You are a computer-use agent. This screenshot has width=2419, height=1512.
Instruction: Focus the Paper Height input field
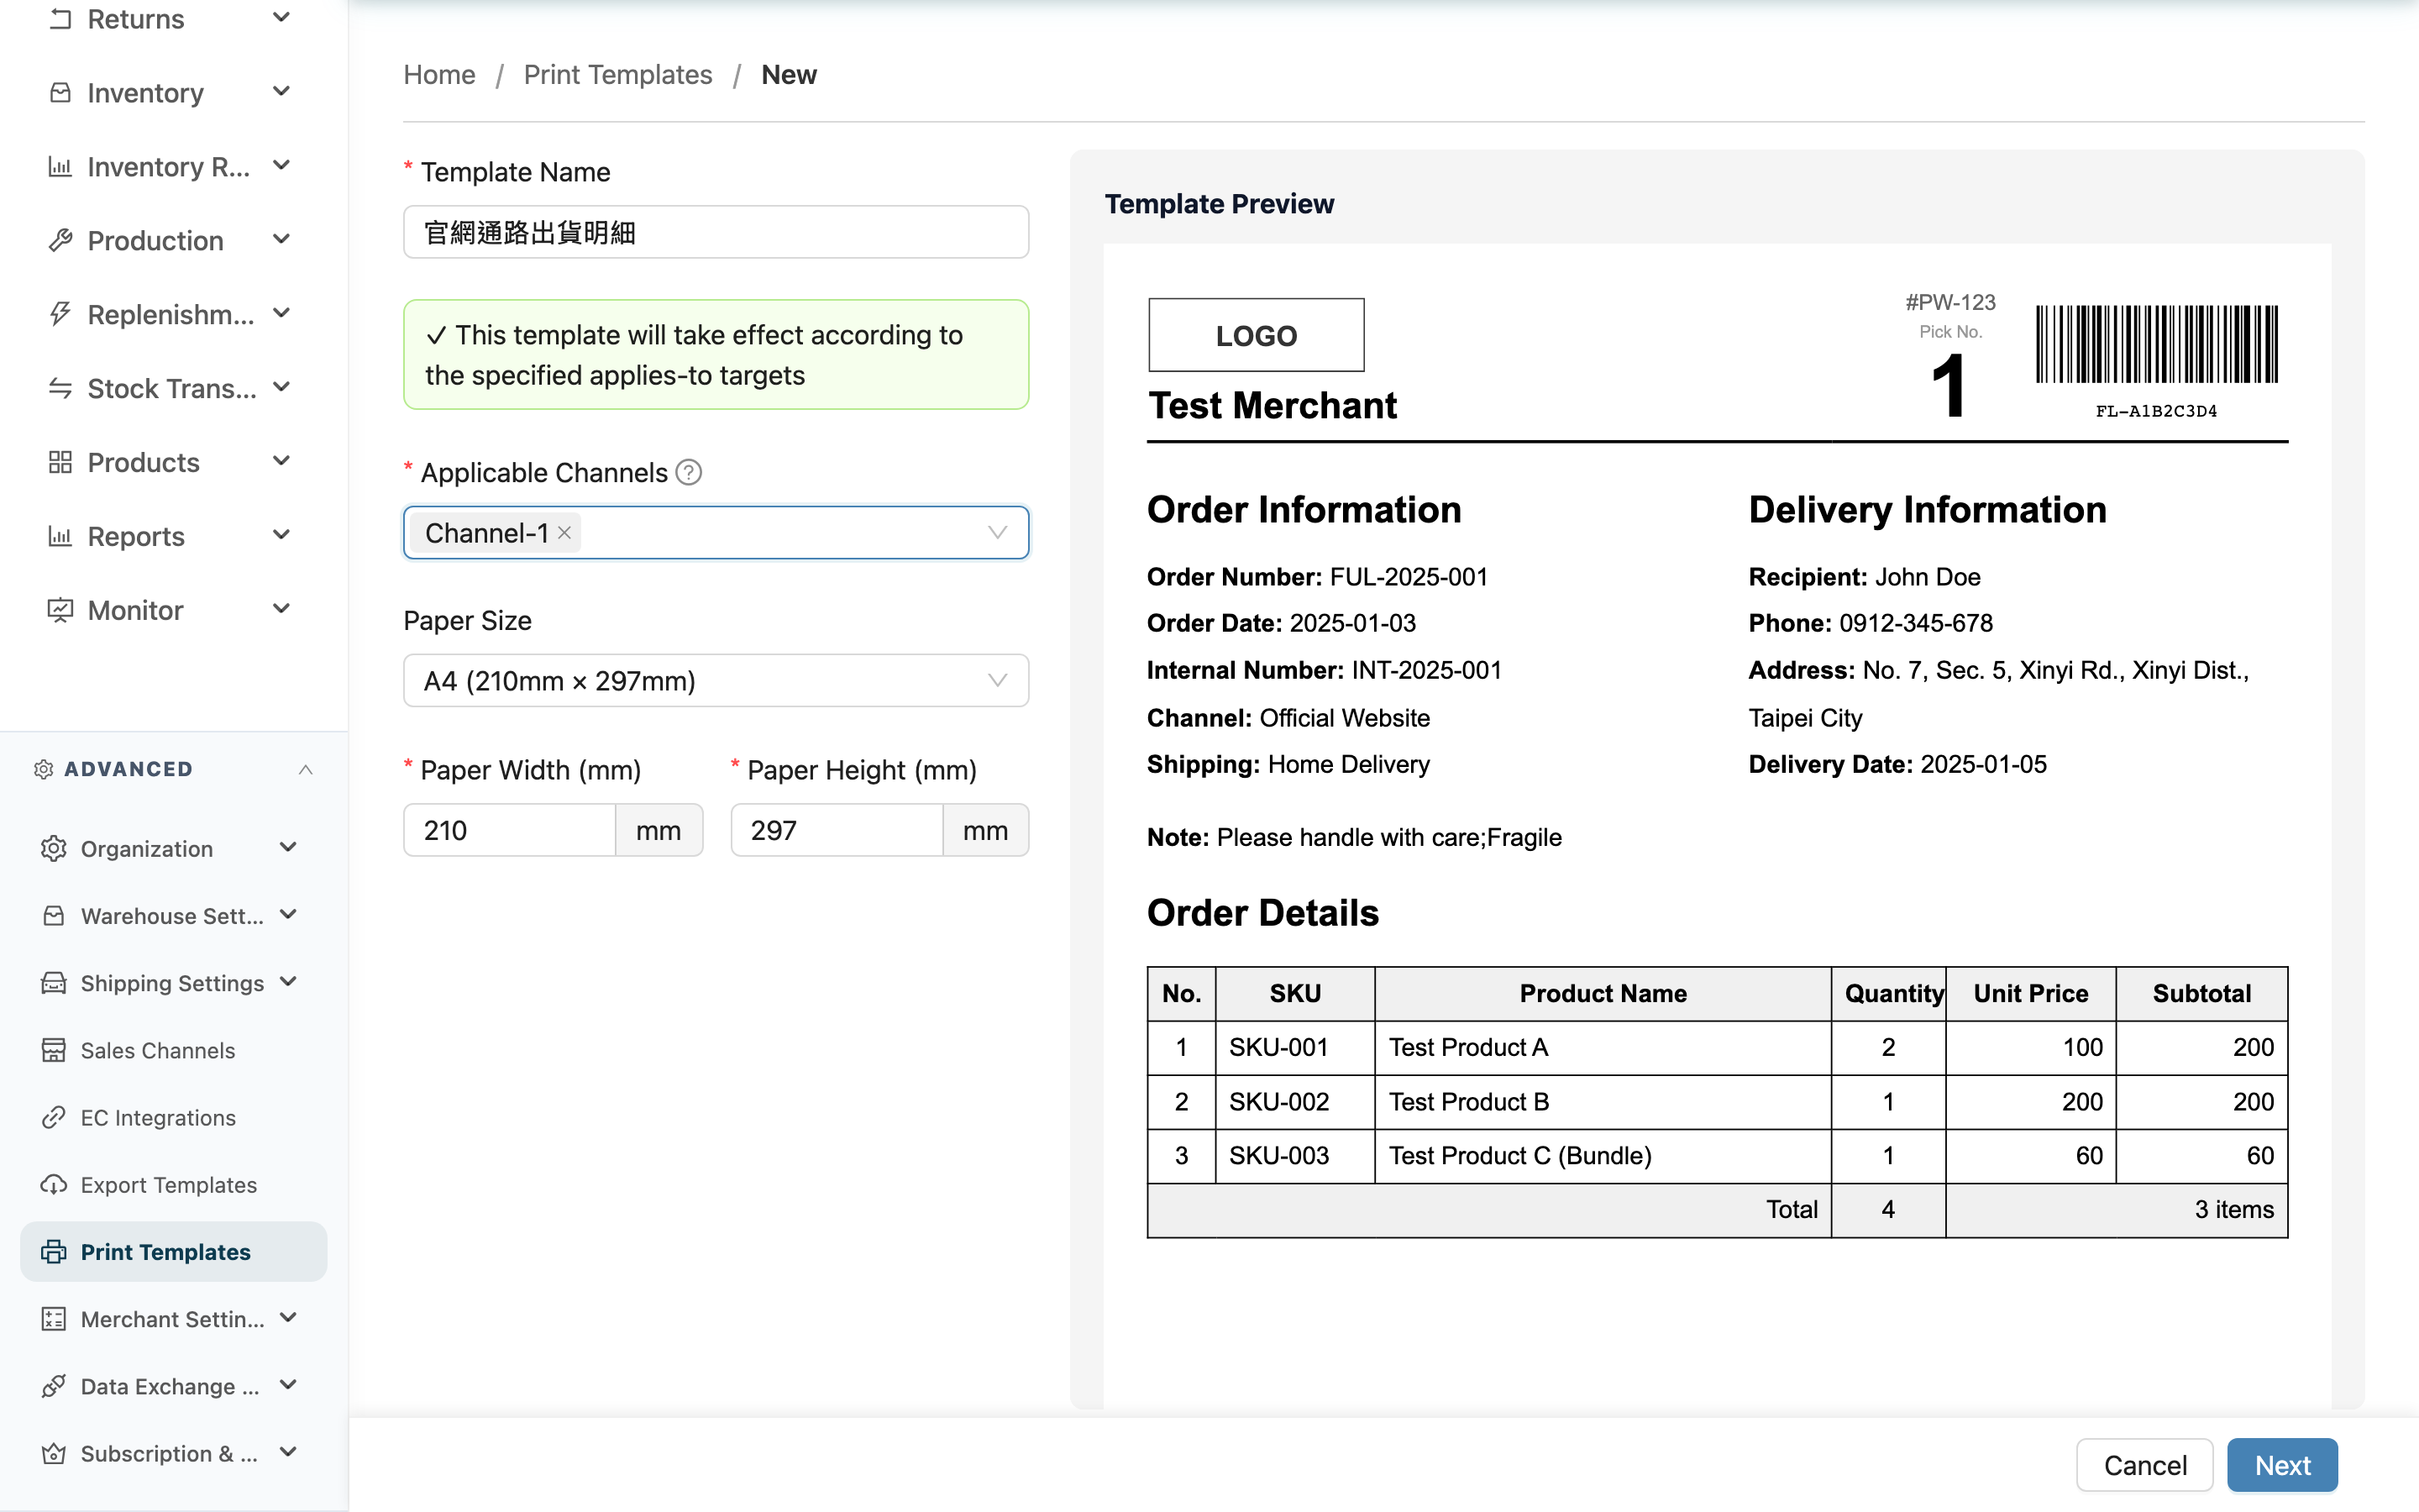click(837, 830)
